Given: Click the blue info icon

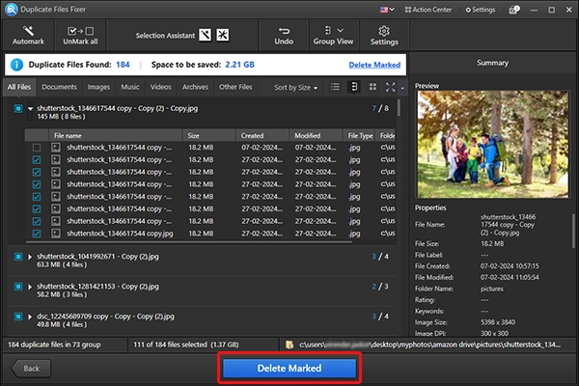Looking at the screenshot, I should point(16,65).
